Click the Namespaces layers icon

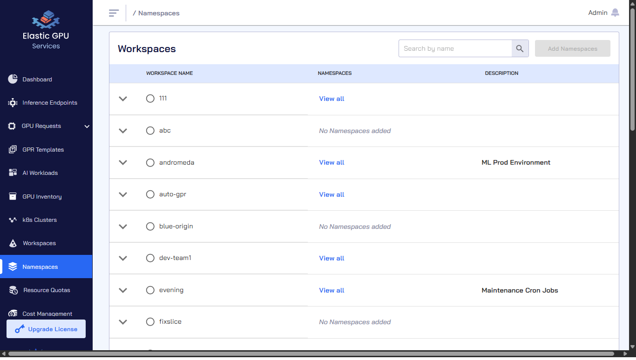click(x=13, y=267)
